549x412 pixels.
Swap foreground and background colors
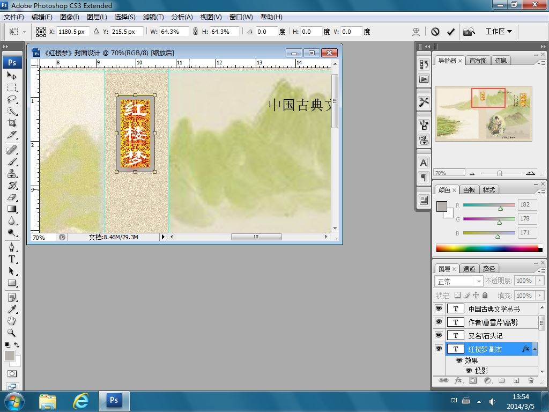(17, 345)
